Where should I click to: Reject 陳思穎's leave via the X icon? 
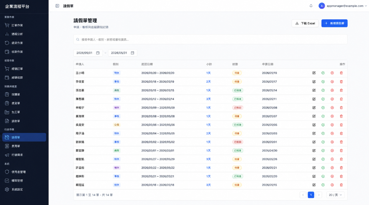[332, 99]
